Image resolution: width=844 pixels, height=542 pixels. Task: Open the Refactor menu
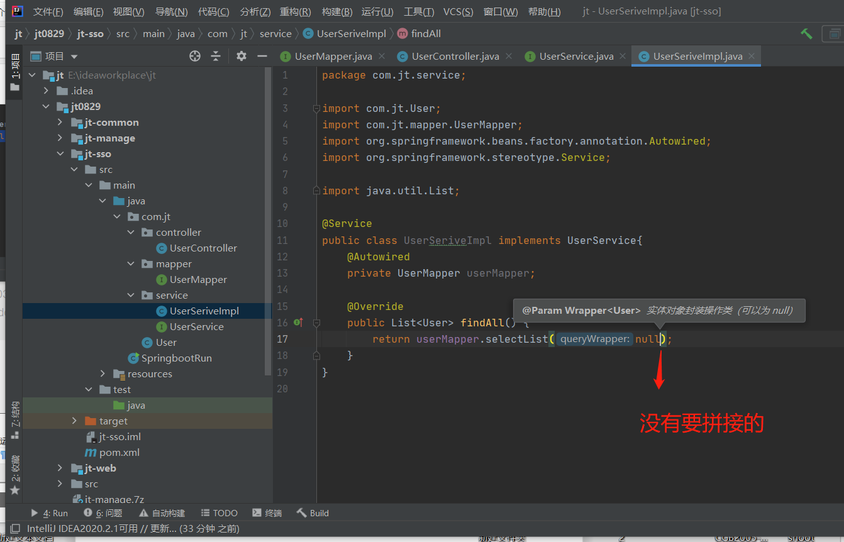tap(296, 11)
